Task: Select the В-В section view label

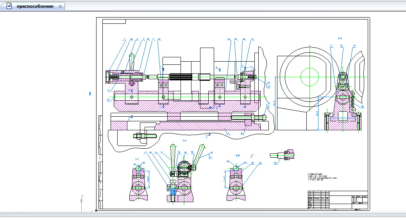Action: pos(238,155)
